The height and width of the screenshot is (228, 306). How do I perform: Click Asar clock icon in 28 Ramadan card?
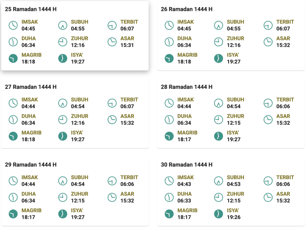coord(268,120)
